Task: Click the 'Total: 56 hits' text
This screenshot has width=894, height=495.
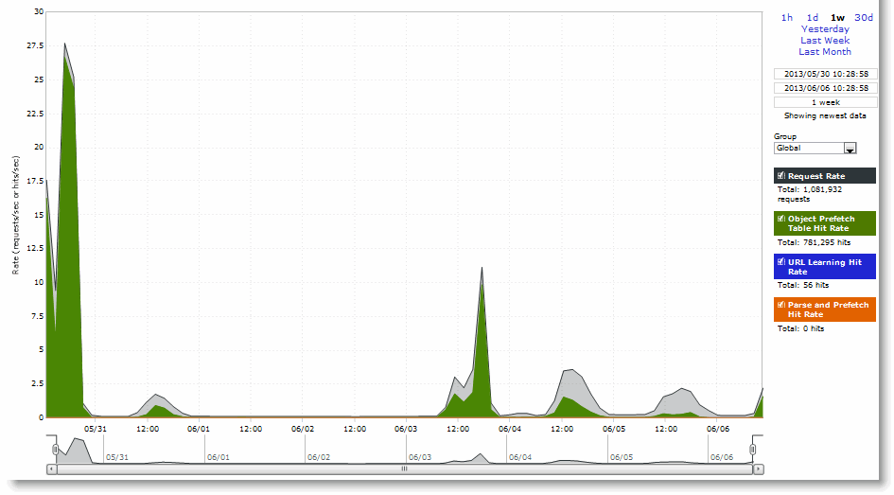Action: [x=803, y=285]
